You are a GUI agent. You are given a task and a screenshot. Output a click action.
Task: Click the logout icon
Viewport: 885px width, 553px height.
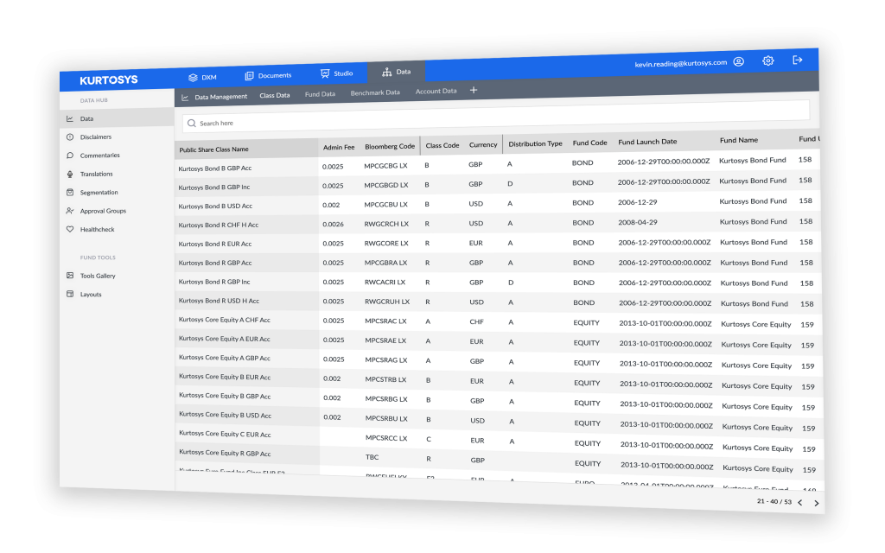(797, 60)
